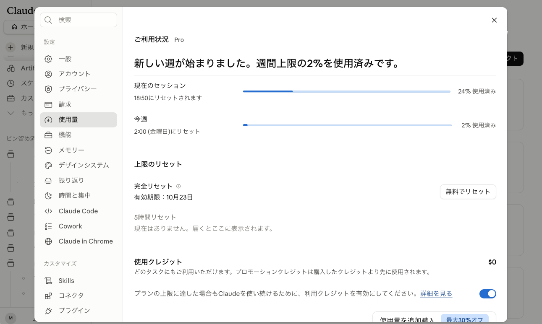The width and height of the screenshot is (542, 324).
Task: Click the 使用量 gauge icon
Action: click(x=48, y=120)
